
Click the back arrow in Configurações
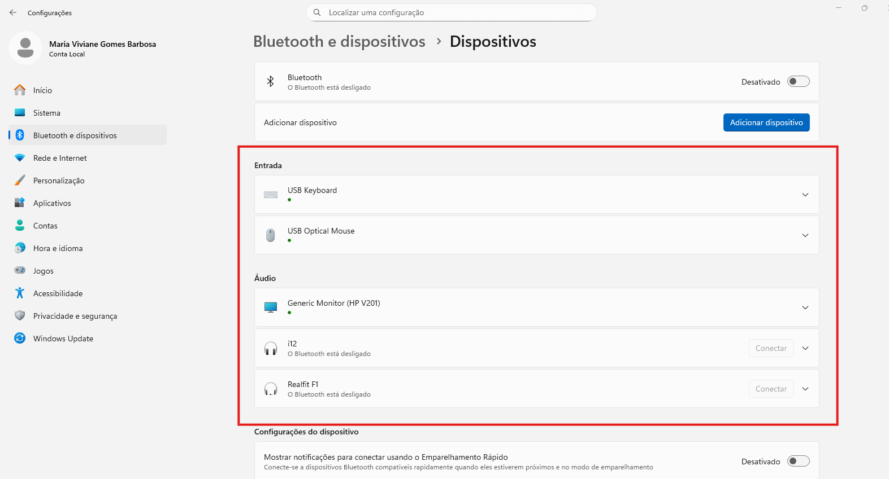pos(13,12)
